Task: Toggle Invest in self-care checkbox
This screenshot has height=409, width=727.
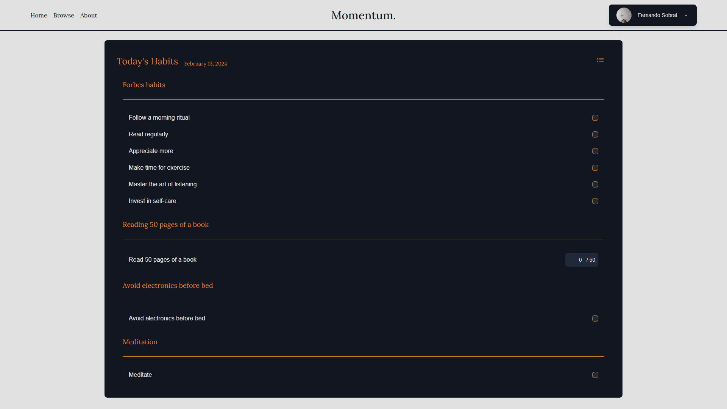Action: (595, 201)
